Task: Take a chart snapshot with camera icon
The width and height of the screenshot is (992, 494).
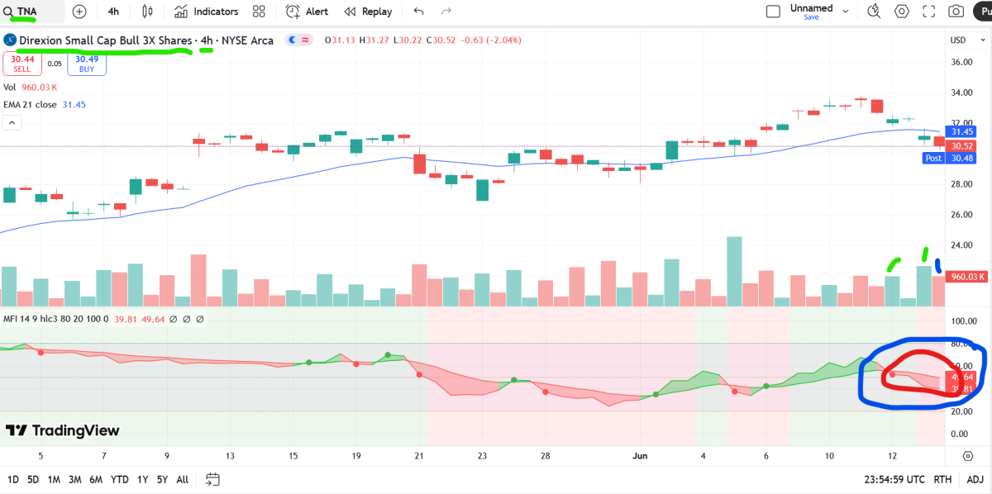Action: click(x=956, y=12)
